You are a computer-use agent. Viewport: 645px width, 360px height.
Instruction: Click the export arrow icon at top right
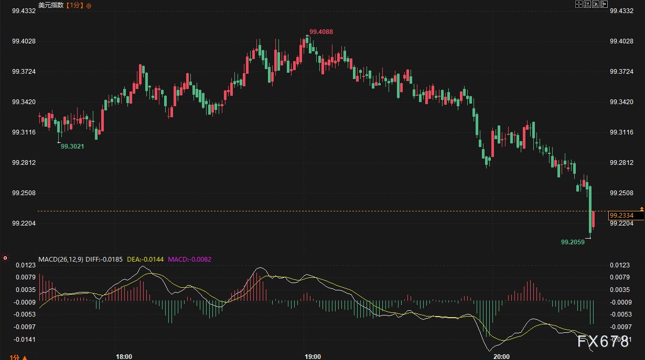pos(604,4)
